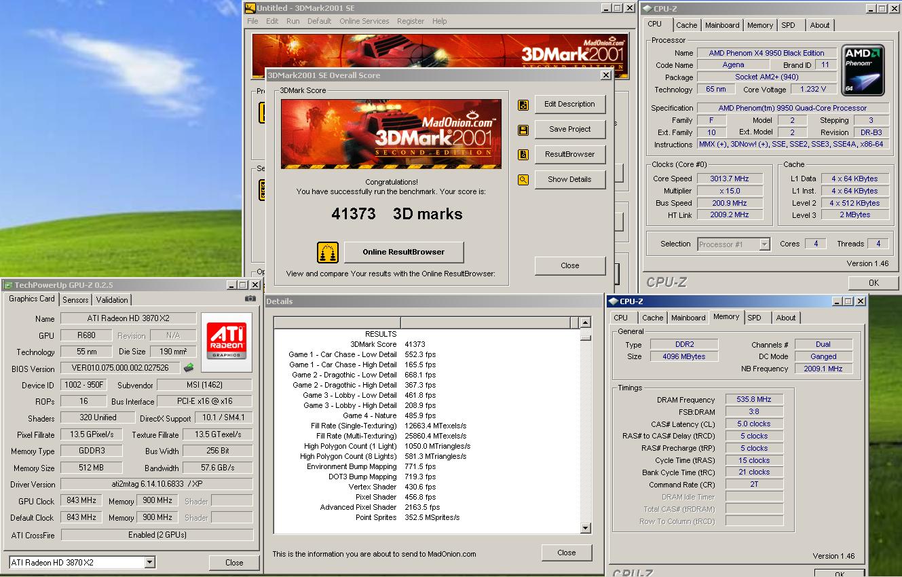Click the Save Project button

point(569,130)
